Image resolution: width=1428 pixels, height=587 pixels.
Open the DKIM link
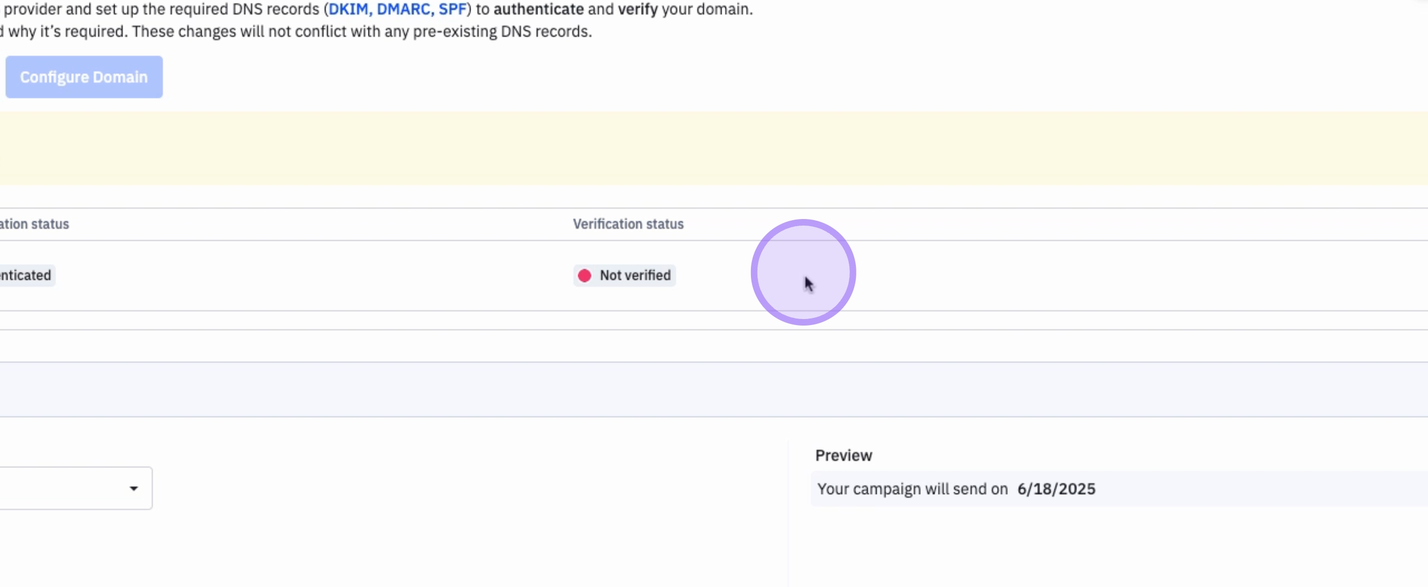point(348,9)
